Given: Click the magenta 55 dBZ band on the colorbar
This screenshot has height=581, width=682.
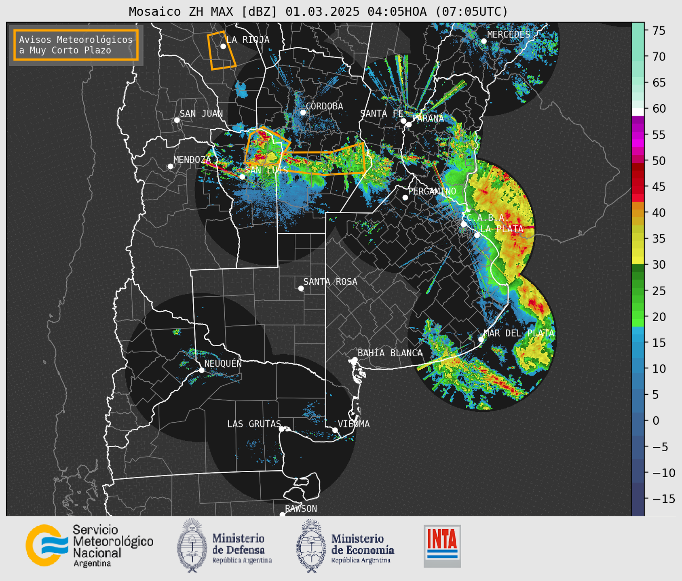Looking at the screenshot, I should [638, 135].
